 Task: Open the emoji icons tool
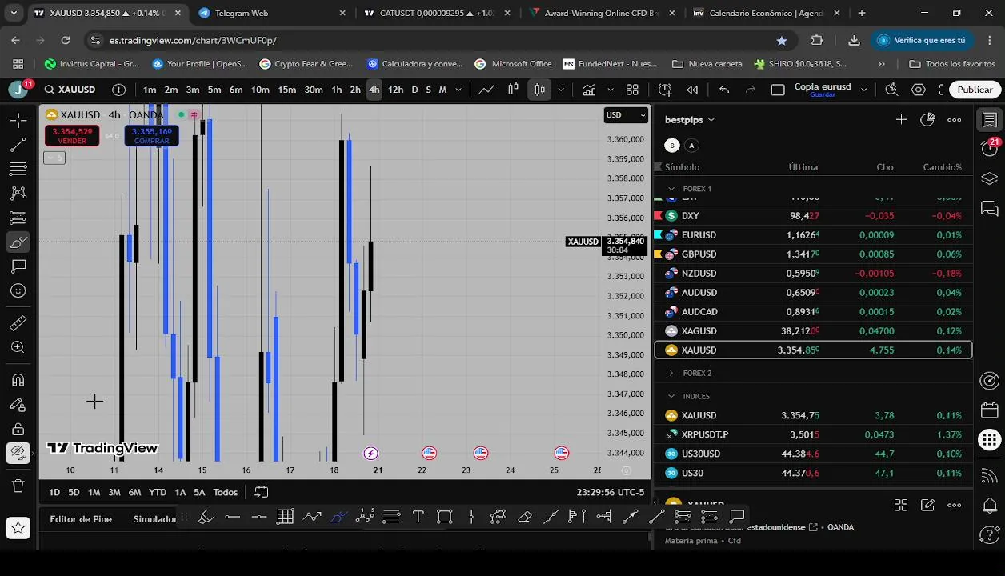18,290
